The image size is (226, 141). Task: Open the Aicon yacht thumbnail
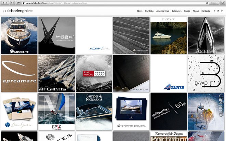[x=168, y=36]
